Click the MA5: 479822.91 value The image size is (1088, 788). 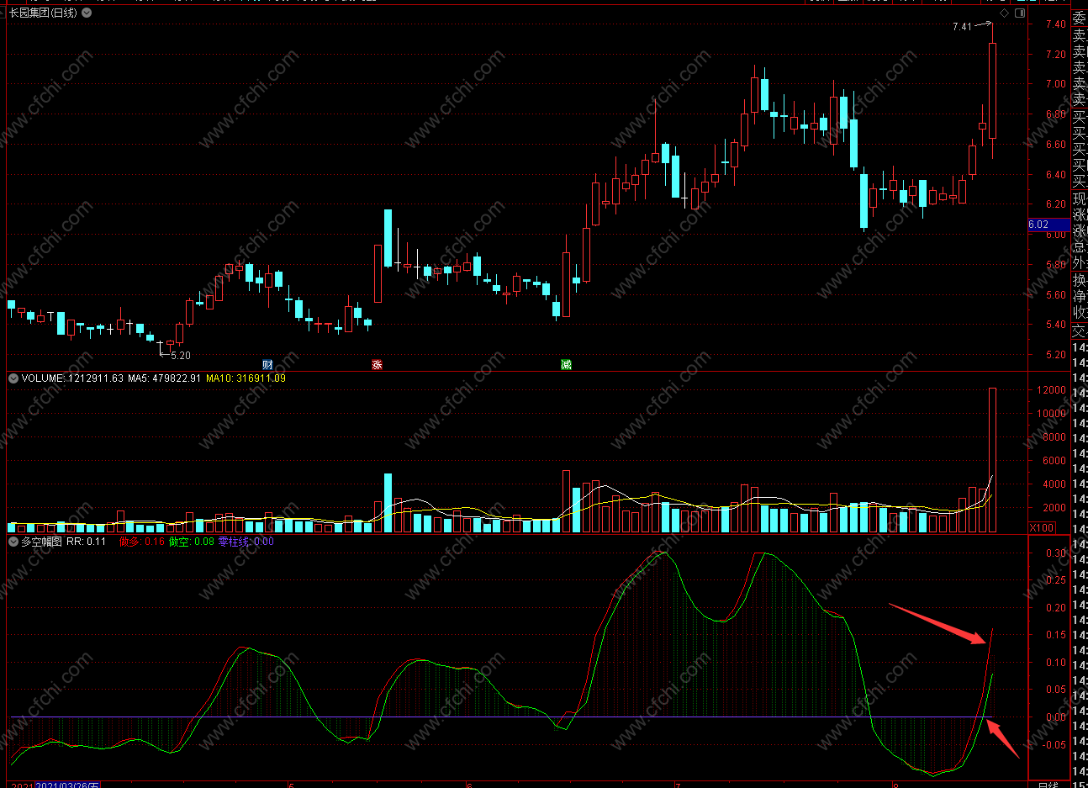164,378
